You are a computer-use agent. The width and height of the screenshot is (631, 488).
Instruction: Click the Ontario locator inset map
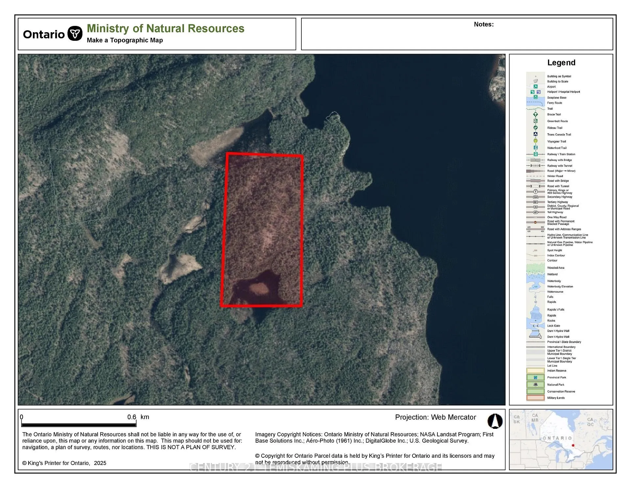561,439
